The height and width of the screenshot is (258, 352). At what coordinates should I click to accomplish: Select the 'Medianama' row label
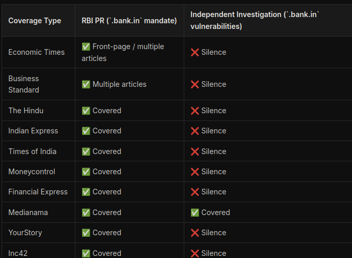pos(28,213)
